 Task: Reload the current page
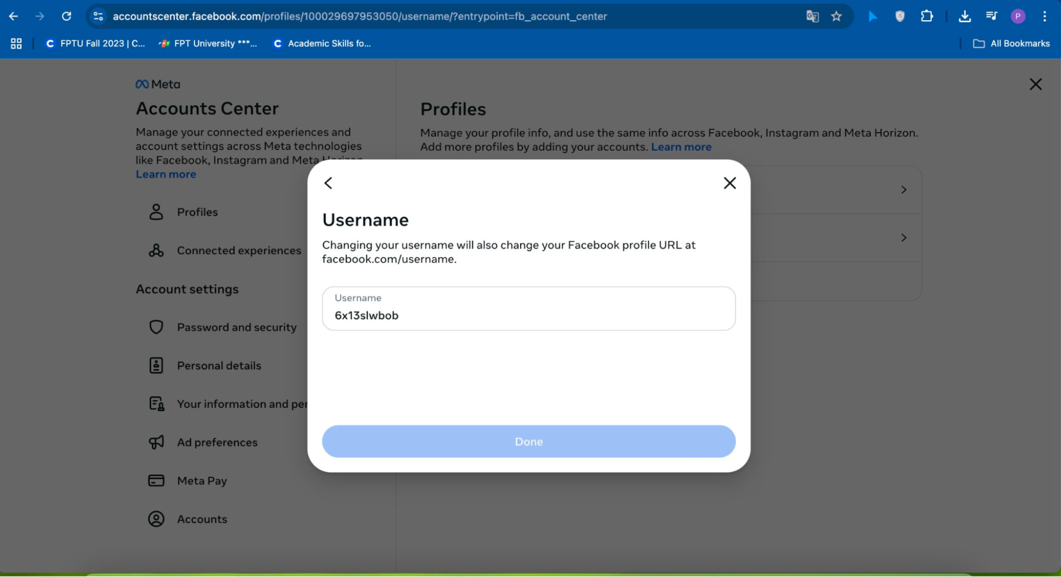66,16
